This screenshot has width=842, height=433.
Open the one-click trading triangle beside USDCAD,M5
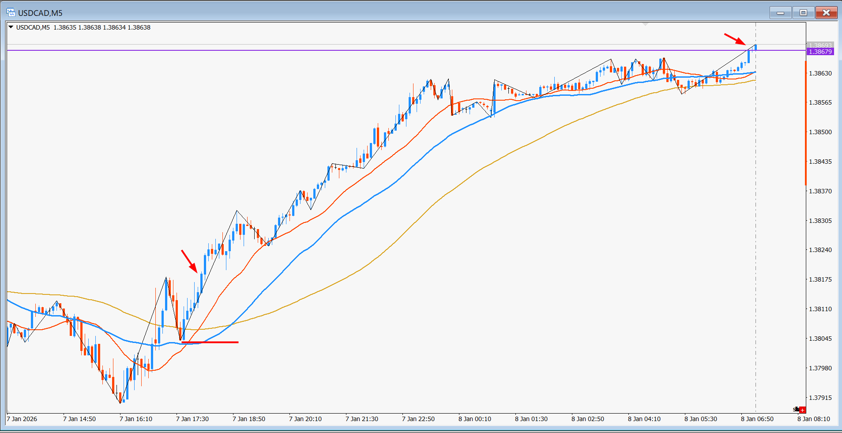pos(11,27)
